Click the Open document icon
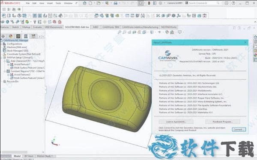 (x=99, y=3)
